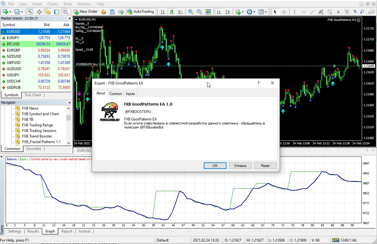Toggle chart auto scroll
Screen dimensions: 377x244
[x=219, y=12]
